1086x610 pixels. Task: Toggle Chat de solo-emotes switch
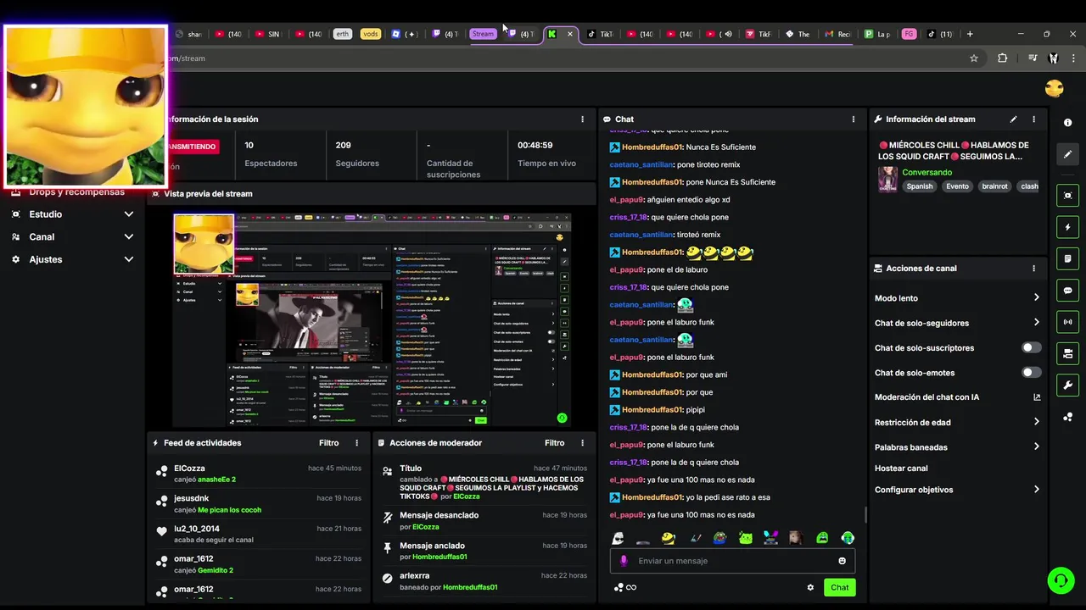tap(1031, 373)
